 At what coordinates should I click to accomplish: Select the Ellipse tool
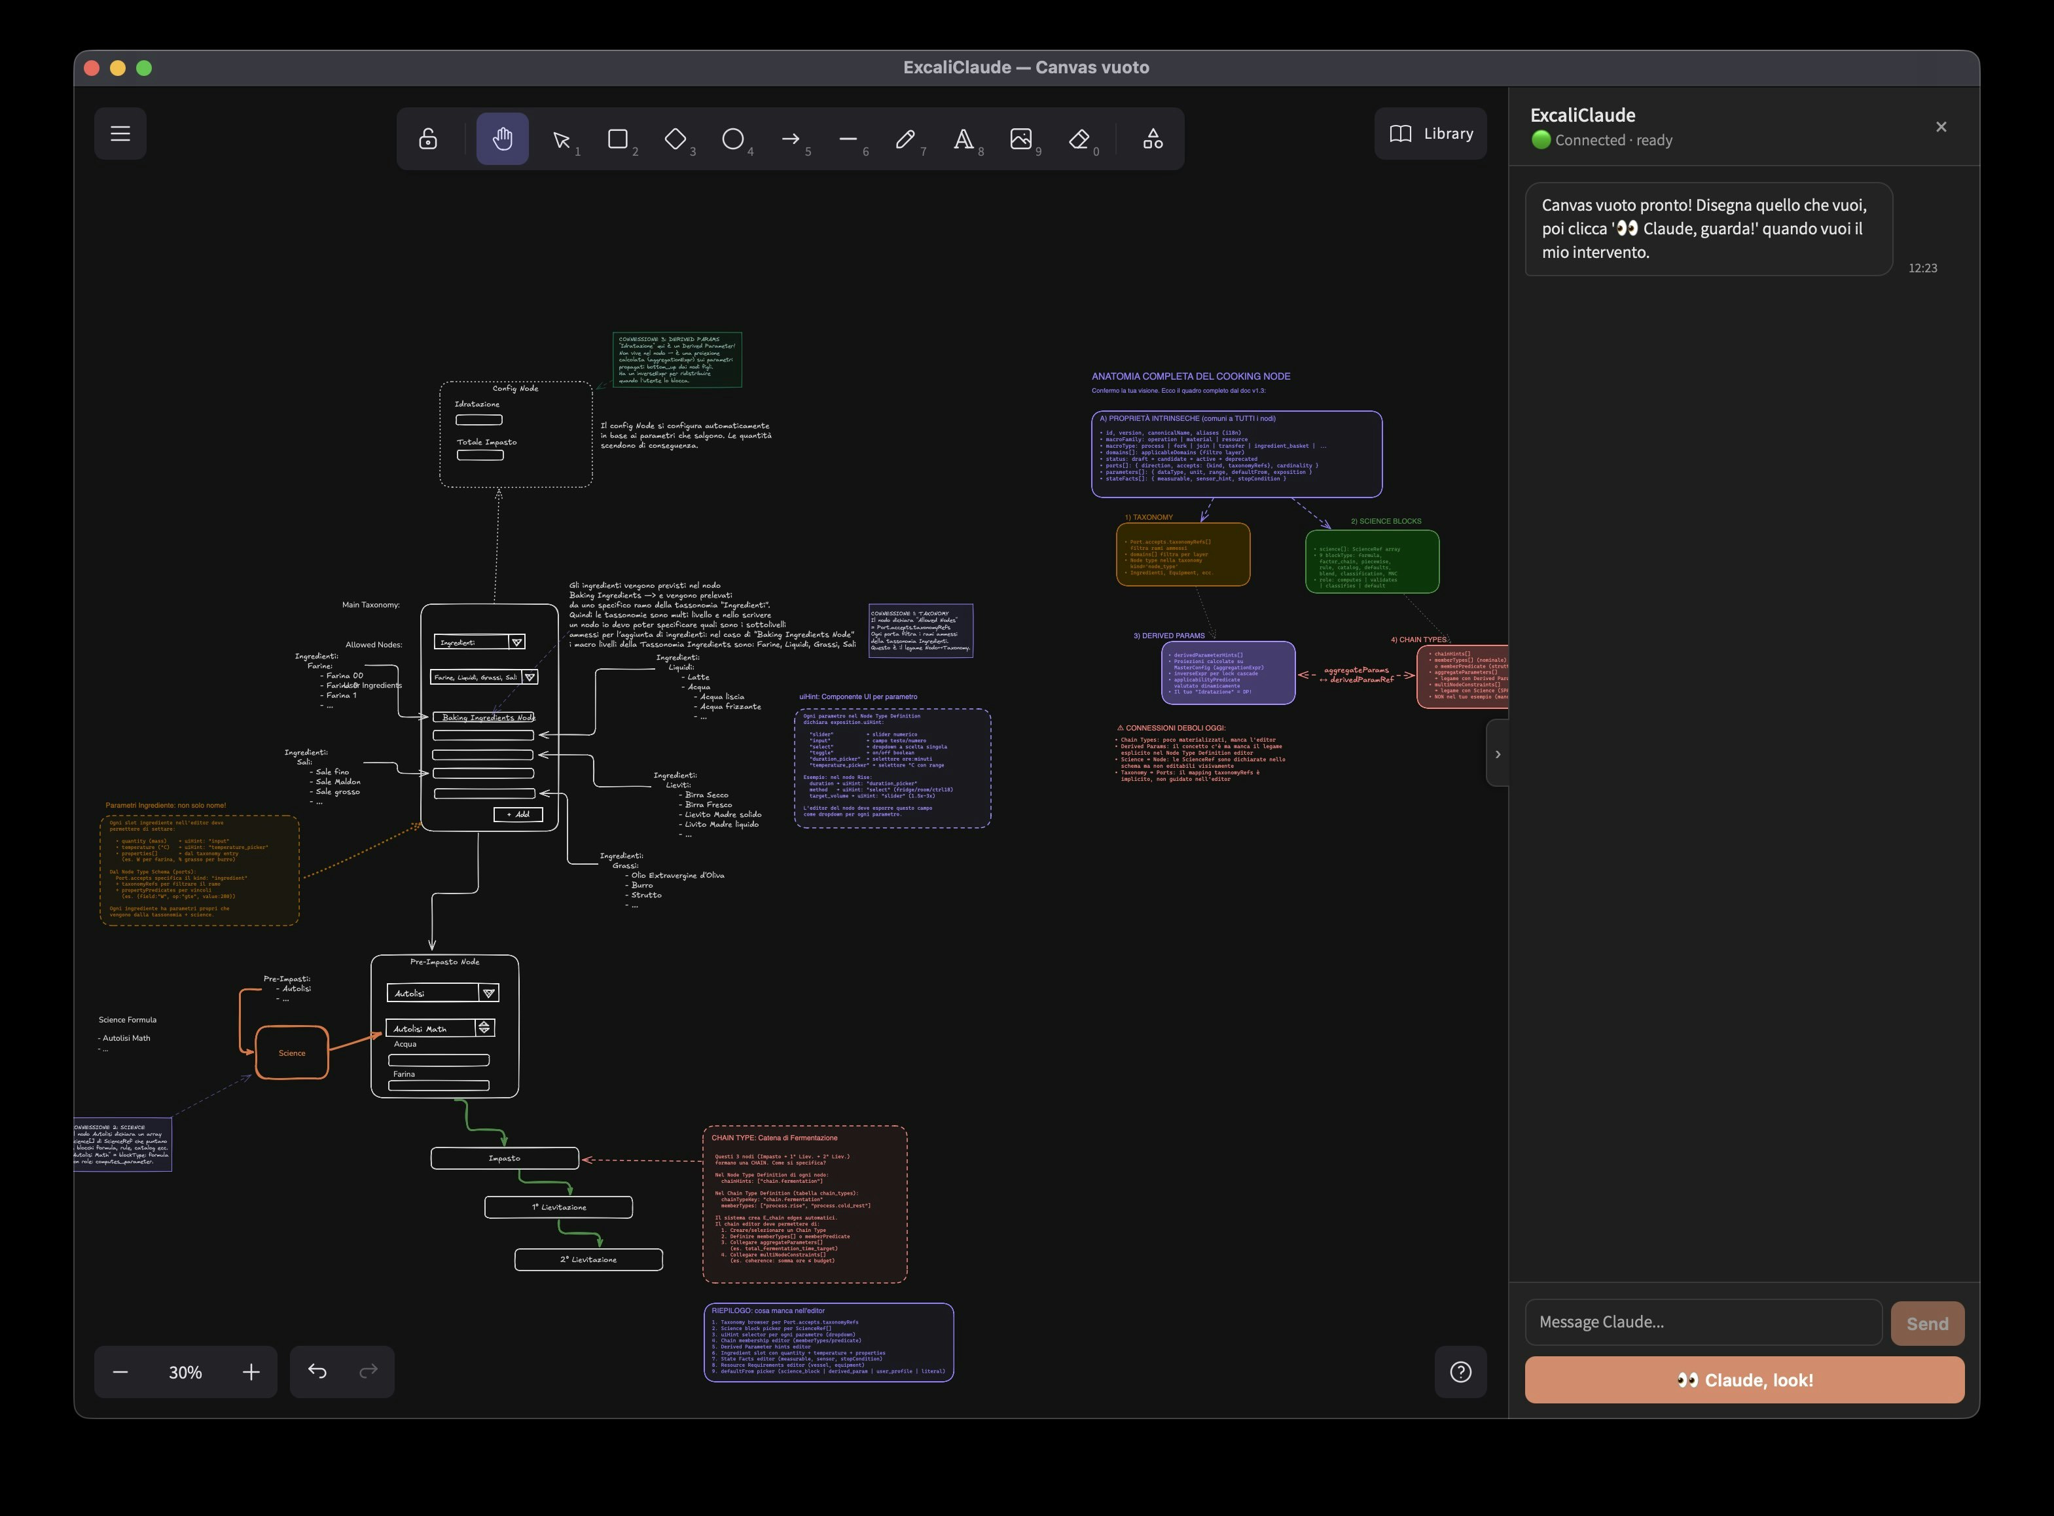coord(732,139)
